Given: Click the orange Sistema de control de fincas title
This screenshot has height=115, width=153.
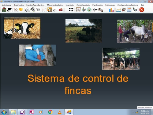Looking at the screenshot, I should click(x=78, y=84).
